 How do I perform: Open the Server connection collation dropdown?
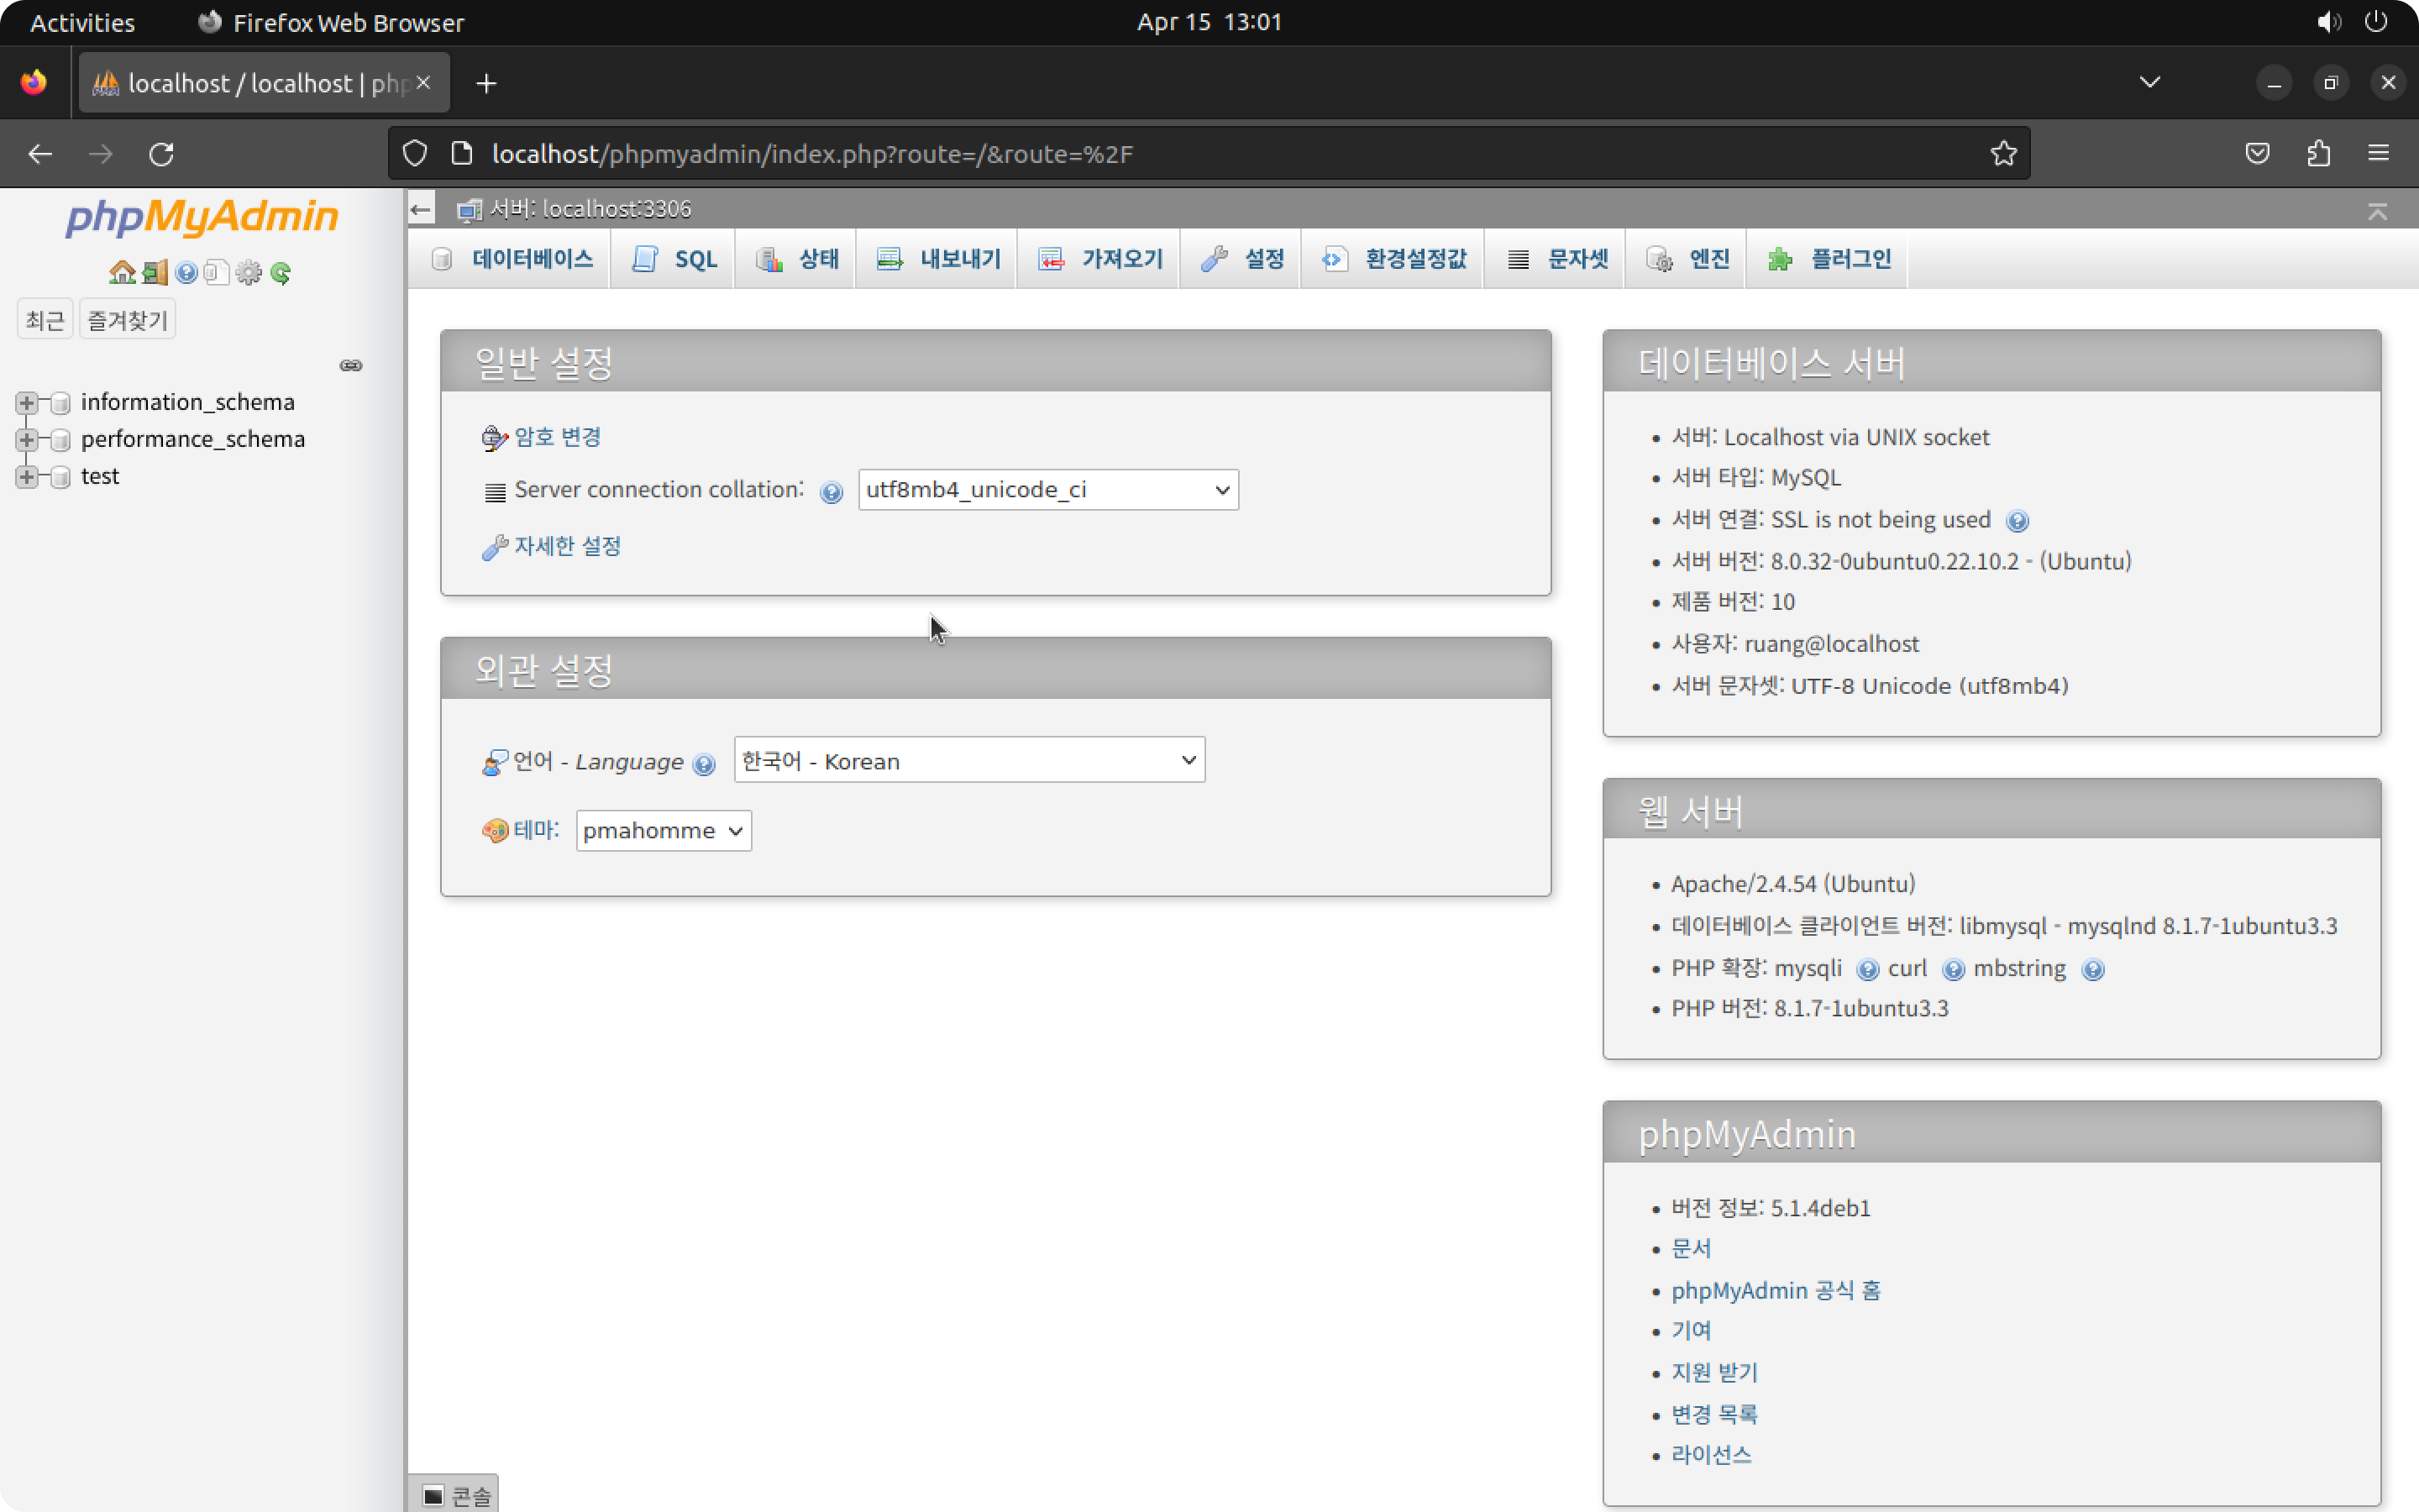[x=1047, y=490]
